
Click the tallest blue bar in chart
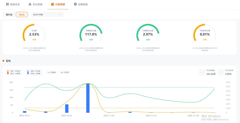(x=88, y=98)
